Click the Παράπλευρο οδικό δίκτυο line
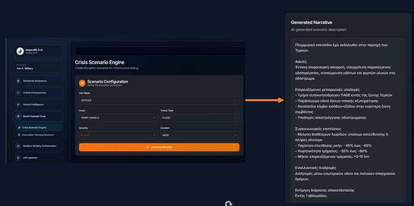414x206 pixels. click(337, 101)
